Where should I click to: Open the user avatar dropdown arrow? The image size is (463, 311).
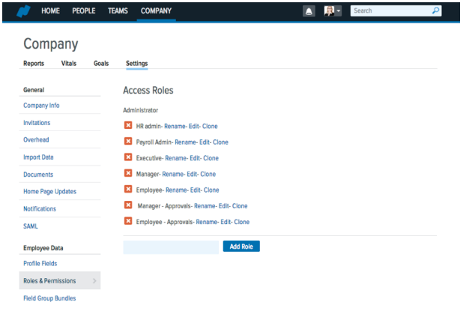pos(339,11)
